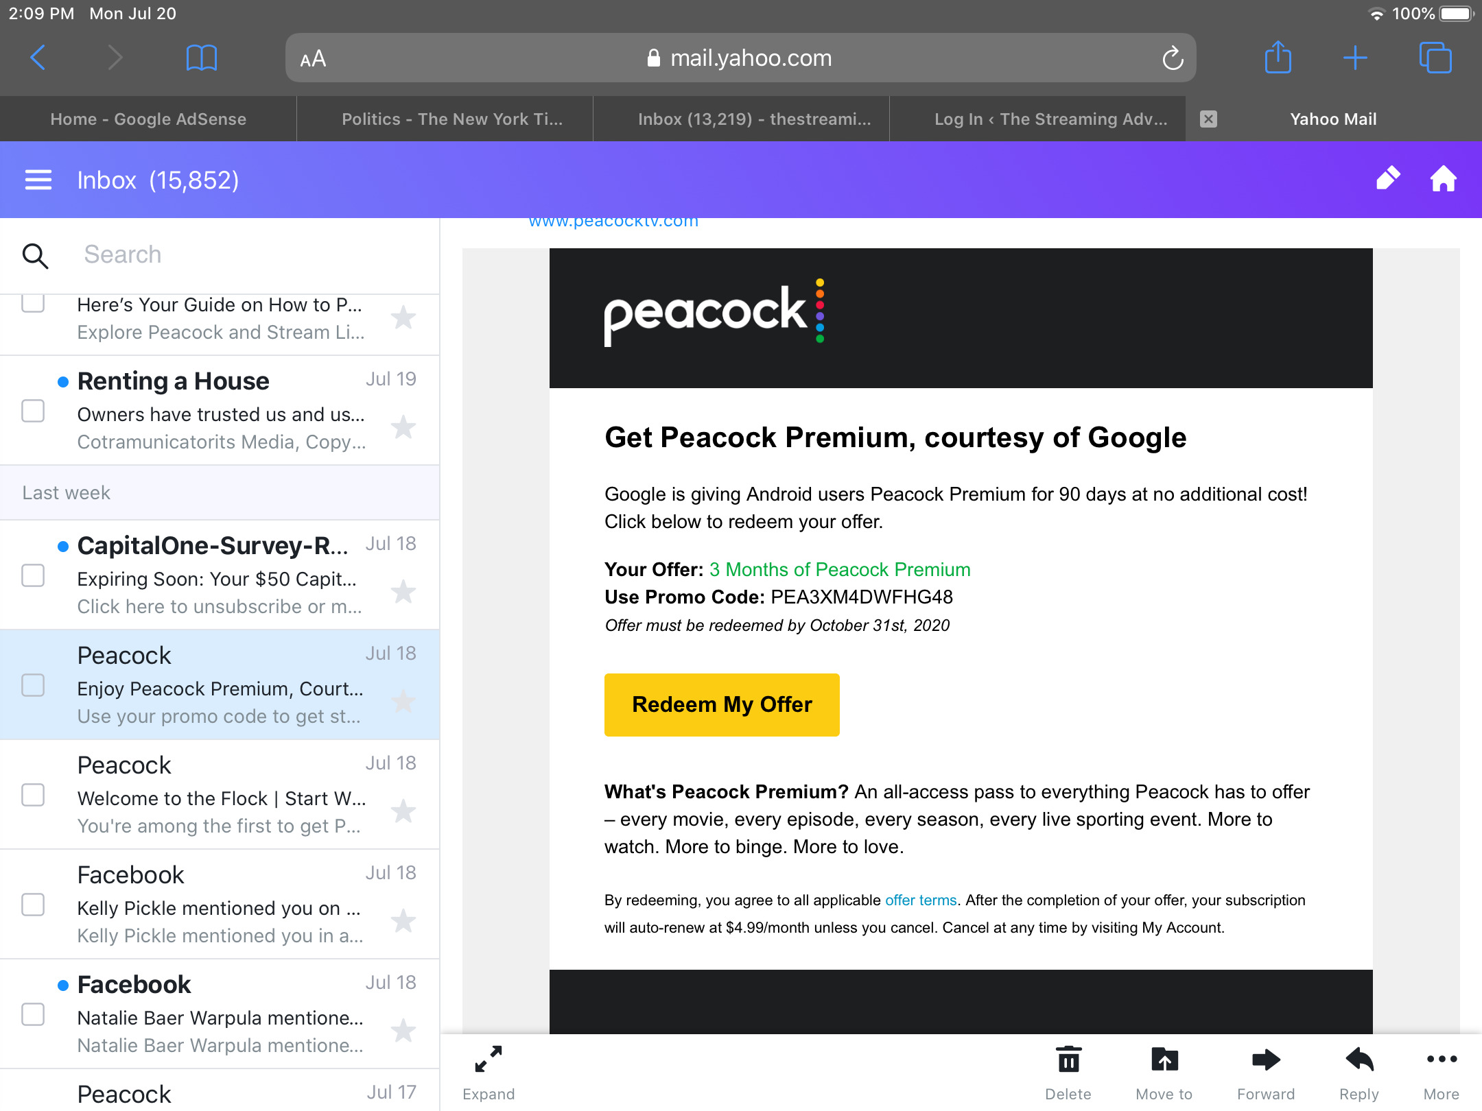This screenshot has width=1482, height=1111.
Task: Open the offer terms link
Action: (x=921, y=900)
